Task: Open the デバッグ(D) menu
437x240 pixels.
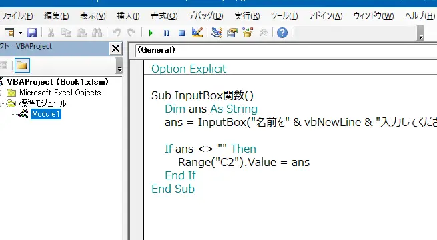Action: point(205,16)
